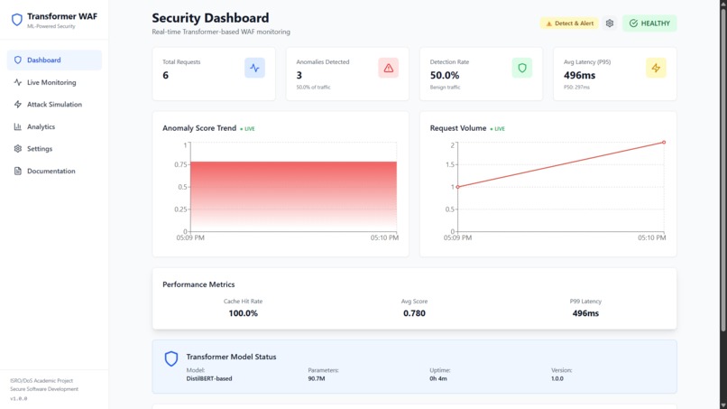Click the DistilBERT-based model name
The width and height of the screenshot is (727, 409).
pos(209,378)
